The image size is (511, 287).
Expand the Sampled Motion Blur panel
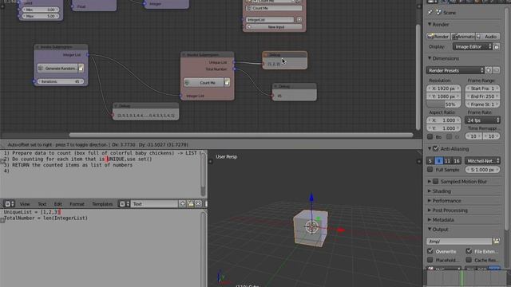click(430, 182)
